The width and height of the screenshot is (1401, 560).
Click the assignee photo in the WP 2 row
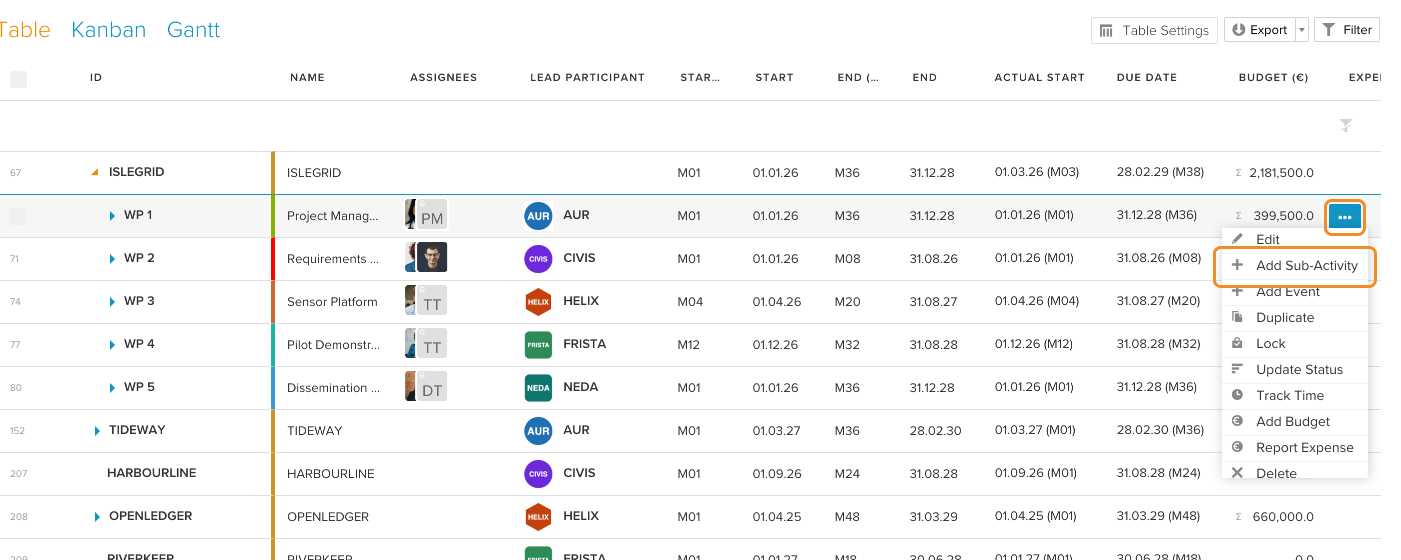tap(426, 257)
